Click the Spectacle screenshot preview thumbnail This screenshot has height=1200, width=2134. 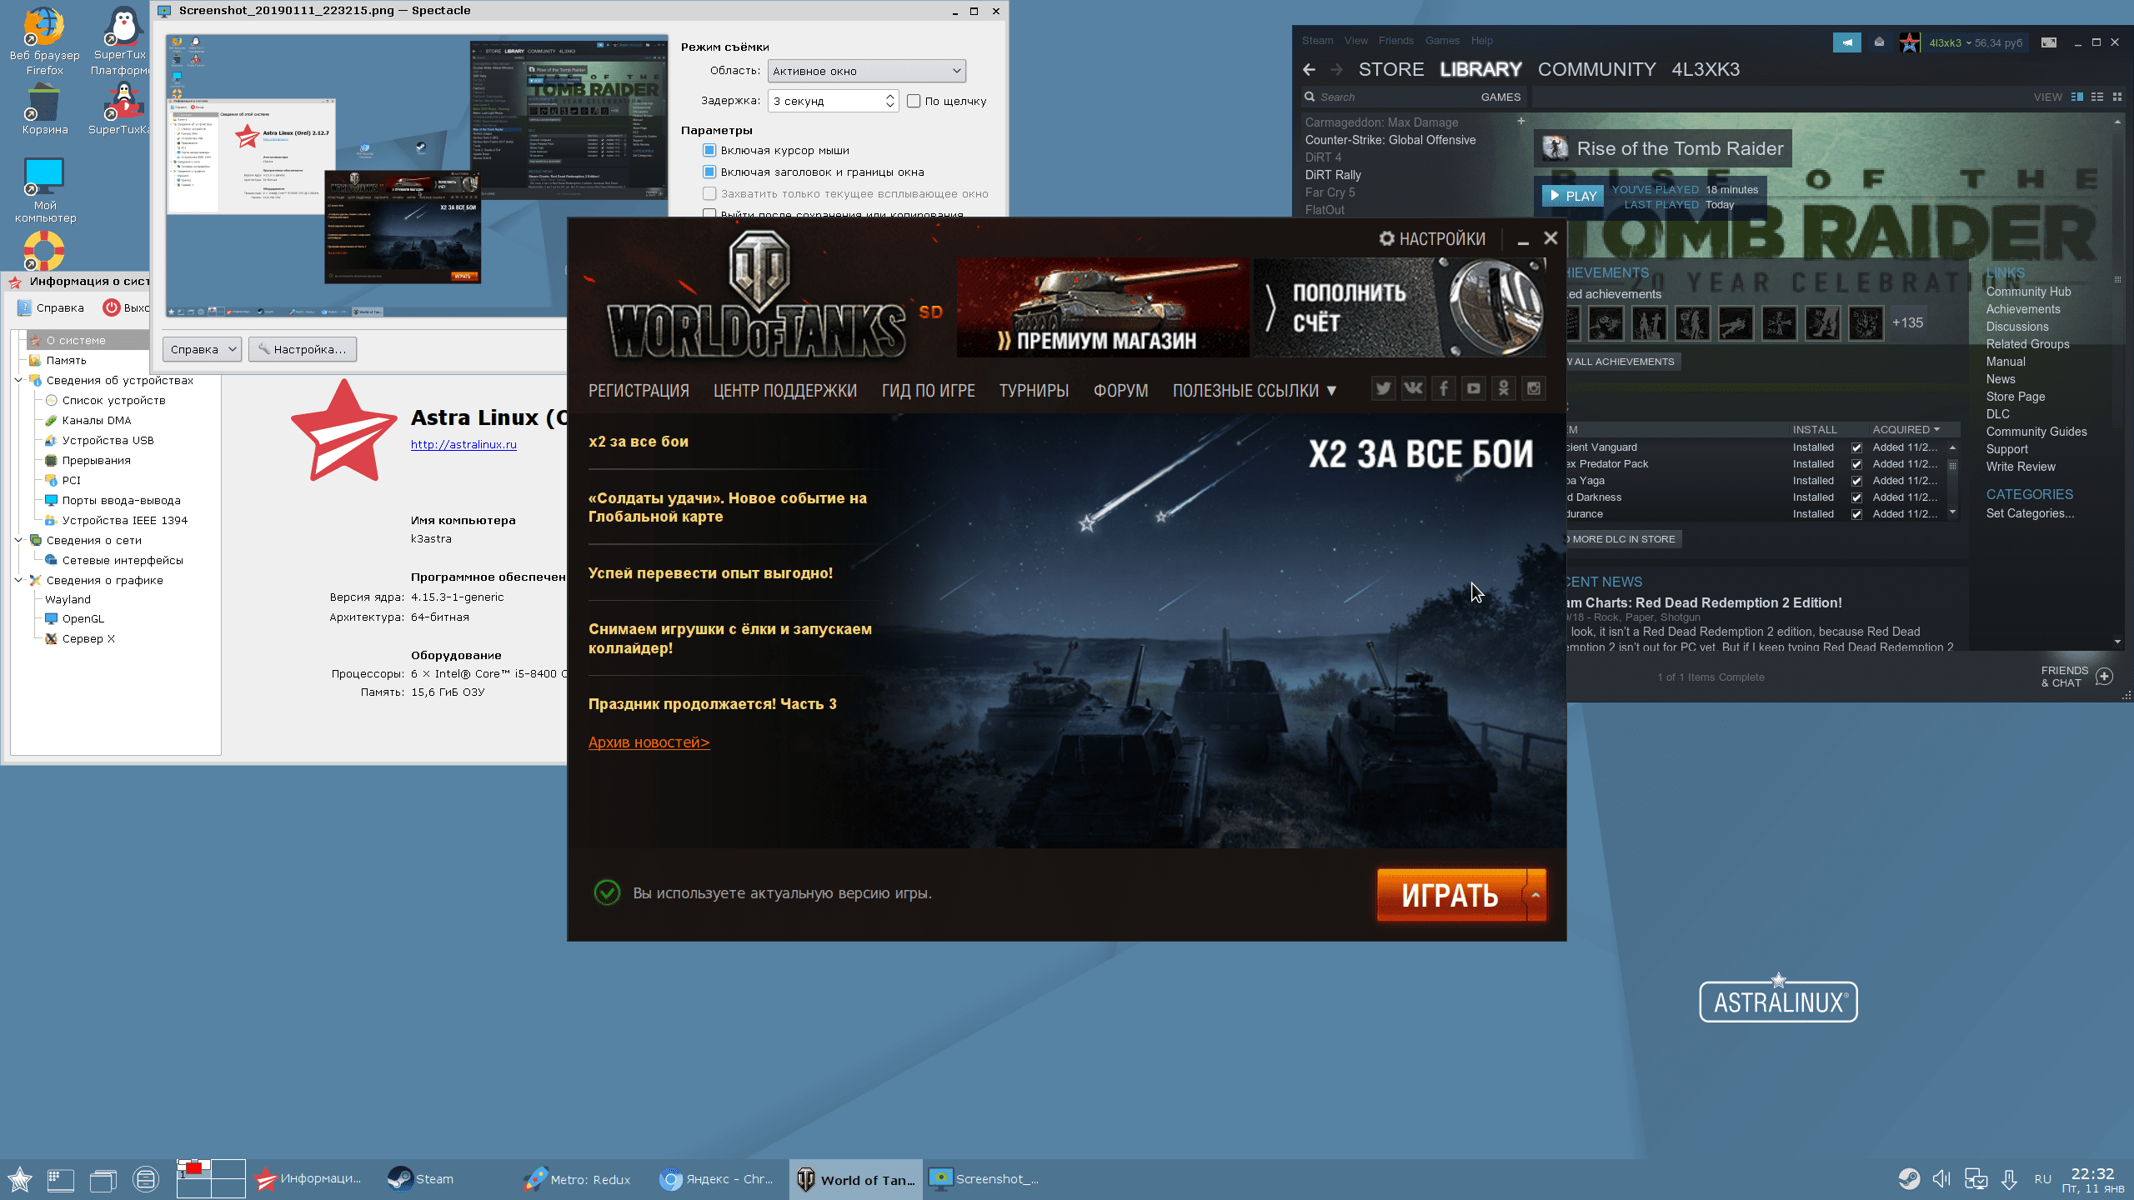point(417,176)
